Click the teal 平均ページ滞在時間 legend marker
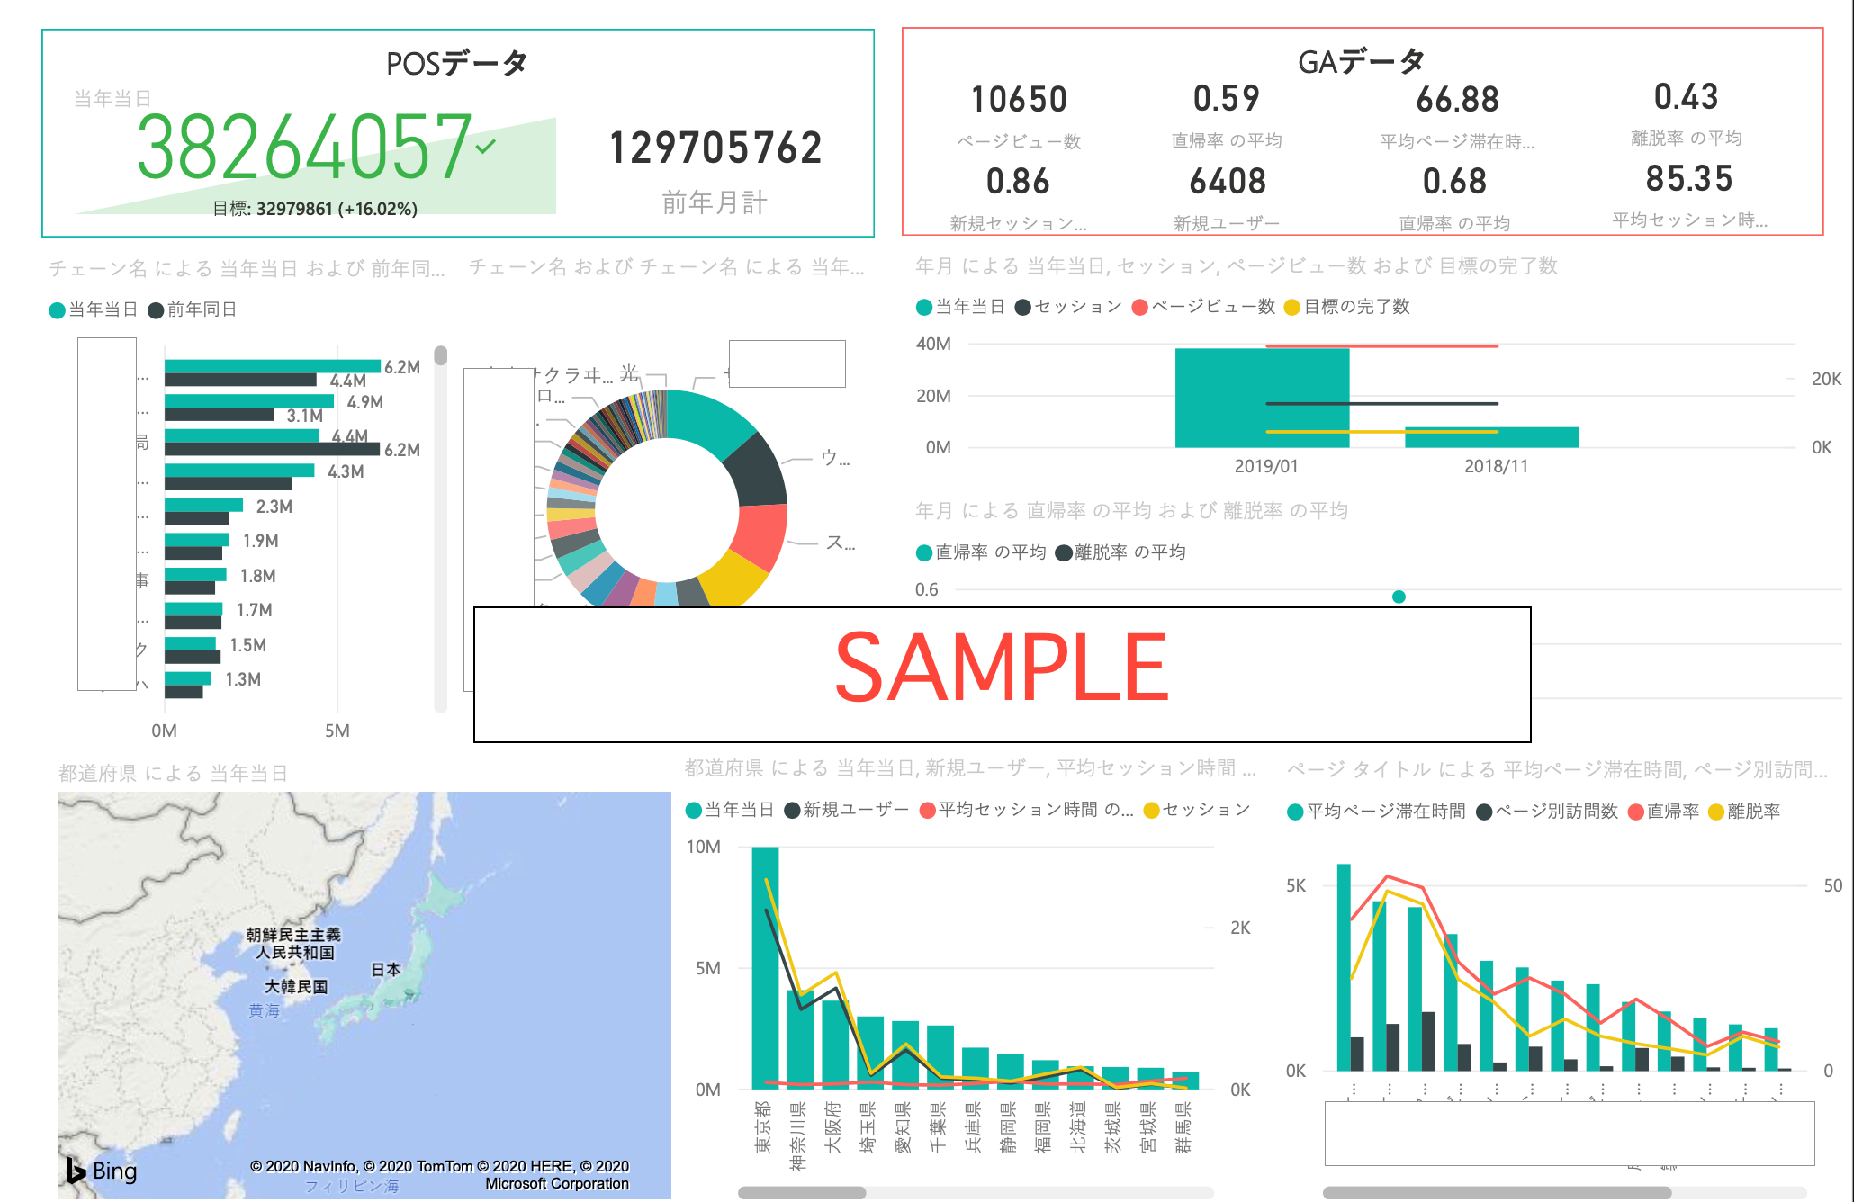 pos(1295,812)
